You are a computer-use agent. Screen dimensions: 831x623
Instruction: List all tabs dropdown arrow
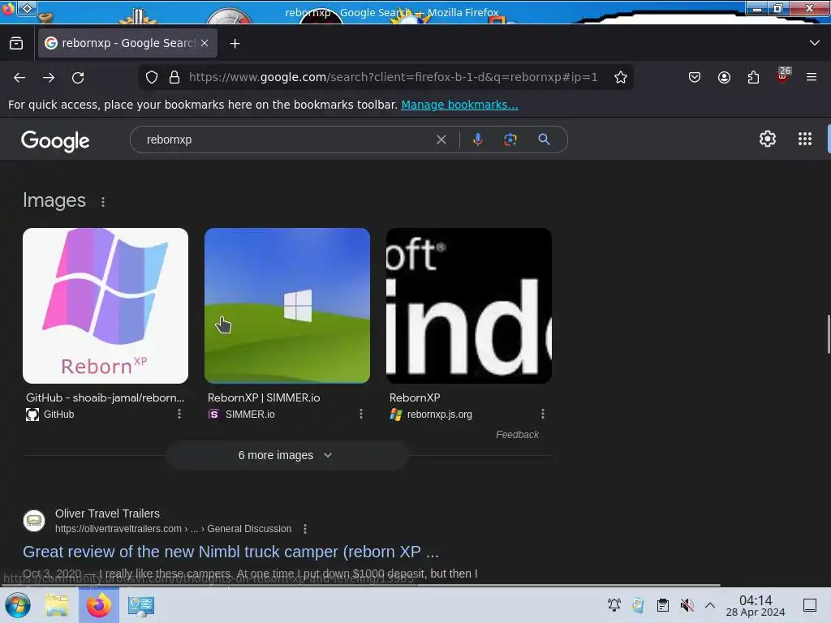(815, 43)
